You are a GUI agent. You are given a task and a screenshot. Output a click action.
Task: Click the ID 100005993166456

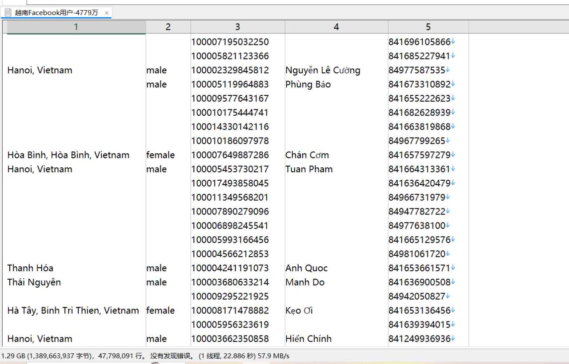click(x=230, y=240)
